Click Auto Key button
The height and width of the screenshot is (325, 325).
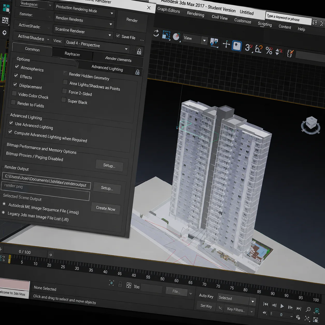coord(206,296)
